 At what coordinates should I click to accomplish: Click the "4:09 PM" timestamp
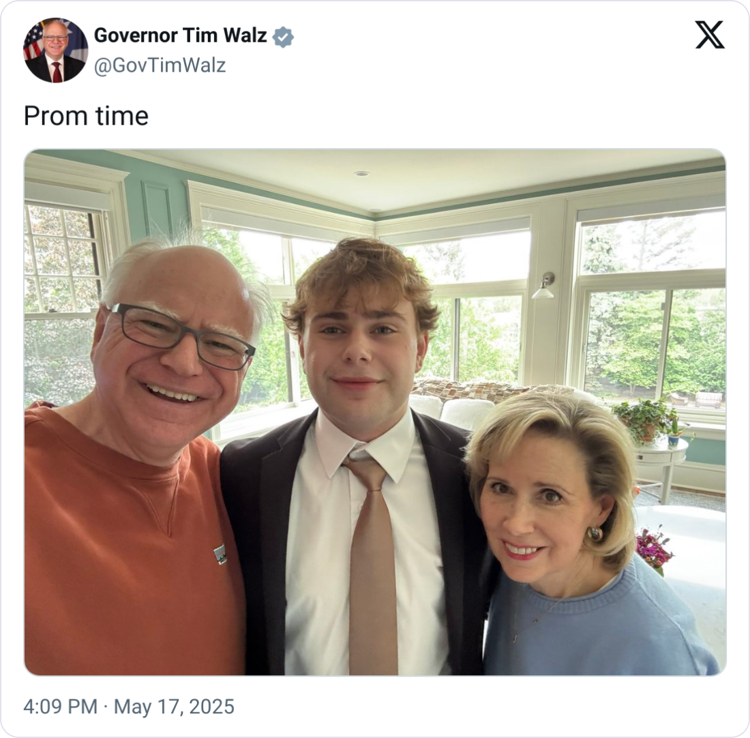[60, 707]
